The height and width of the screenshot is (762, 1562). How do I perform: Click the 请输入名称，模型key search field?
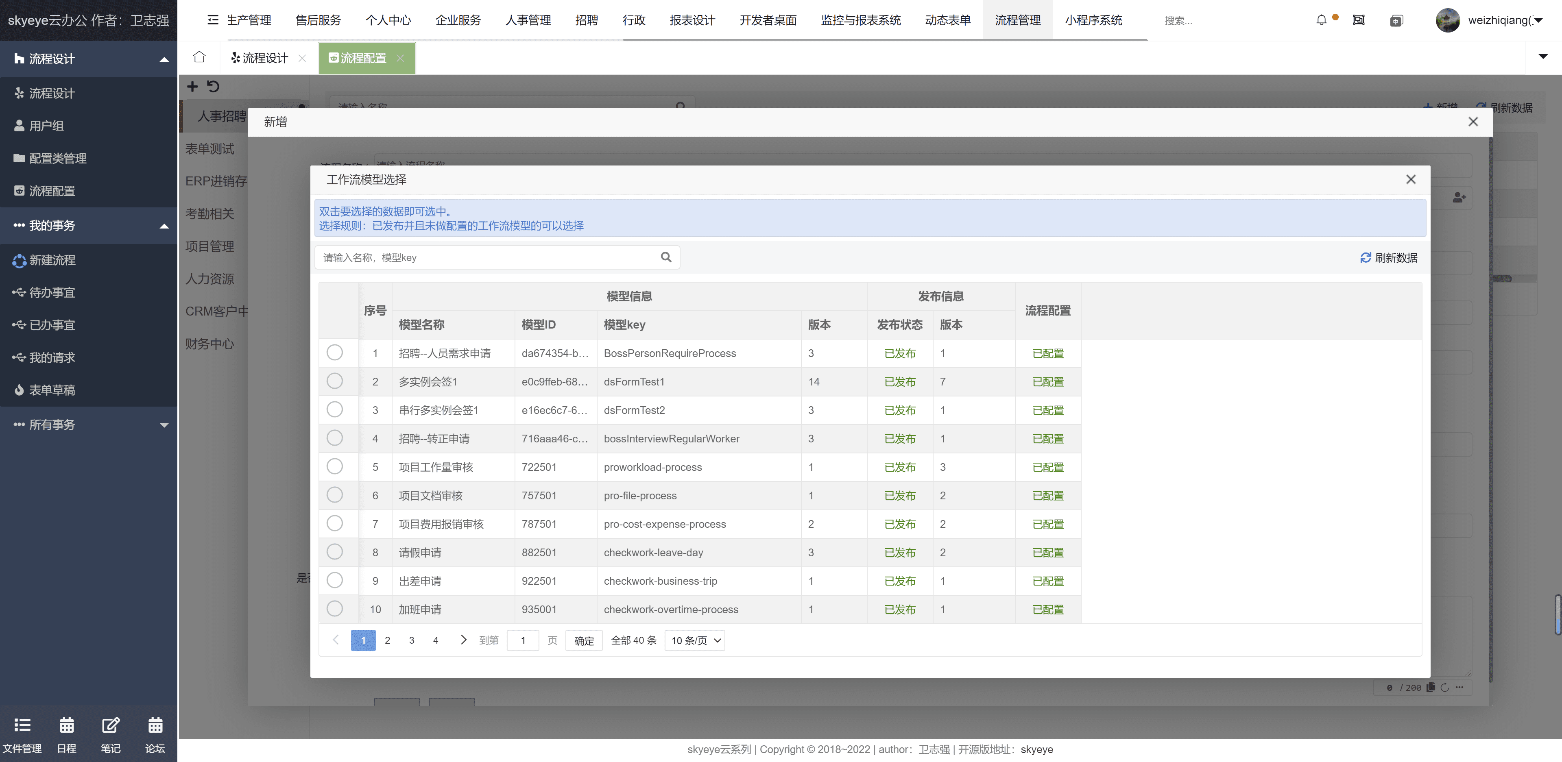coord(485,258)
